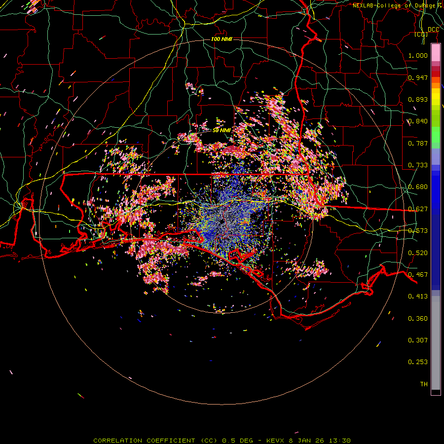Select the 50 NMI range ring label
This screenshot has height=444, width=444.
tap(222, 131)
